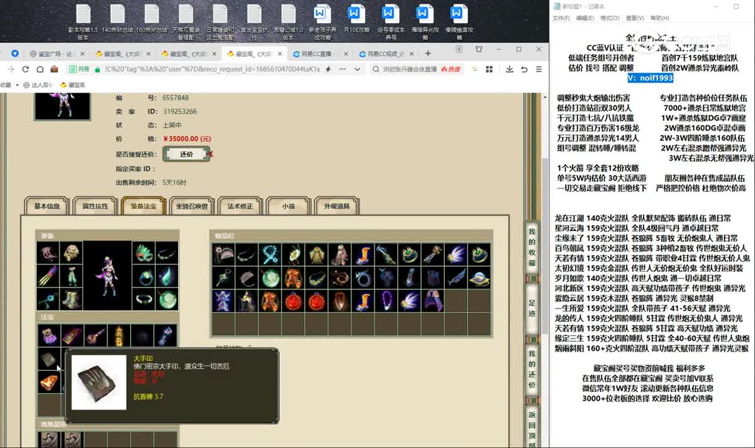
Task: Open the 副本攻略1.5版本 text file on desktop
Action: click(83, 22)
